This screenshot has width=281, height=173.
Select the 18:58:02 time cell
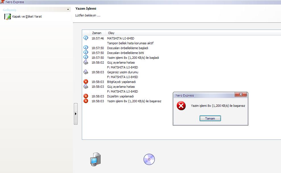(98, 62)
